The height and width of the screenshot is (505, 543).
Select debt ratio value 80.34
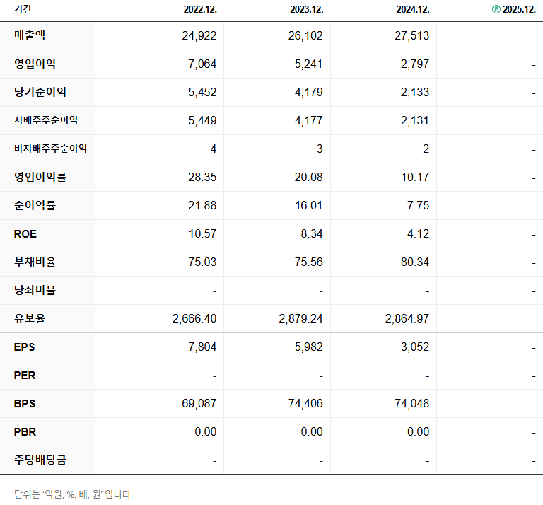click(x=415, y=262)
